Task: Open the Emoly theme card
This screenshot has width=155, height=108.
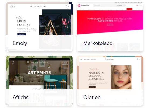Action: pyautogui.click(x=39, y=27)
